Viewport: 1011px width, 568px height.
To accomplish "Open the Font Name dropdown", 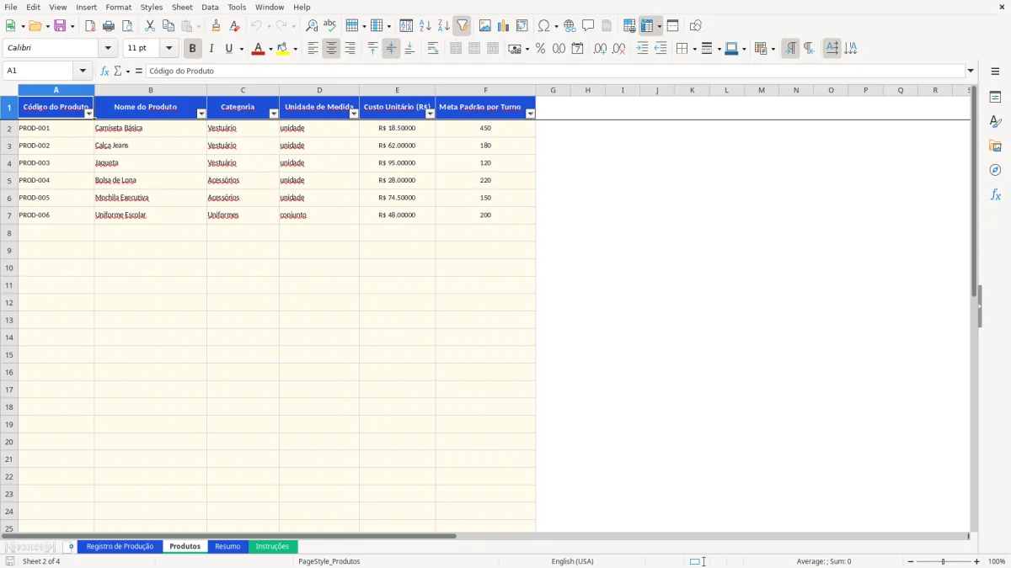I will 108,49.
